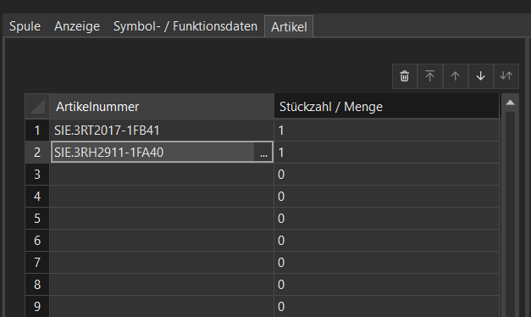Open the ellipsis browse button for SIE.3RH2911-1FA40
The image size is (531, 317).
coord(263,153)
